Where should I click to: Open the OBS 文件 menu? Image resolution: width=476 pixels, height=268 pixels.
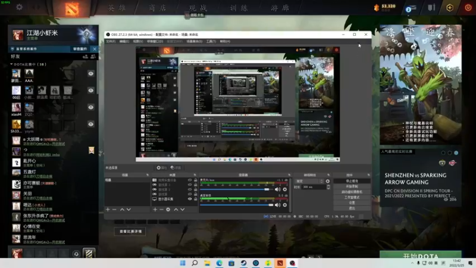pos(111,41)
